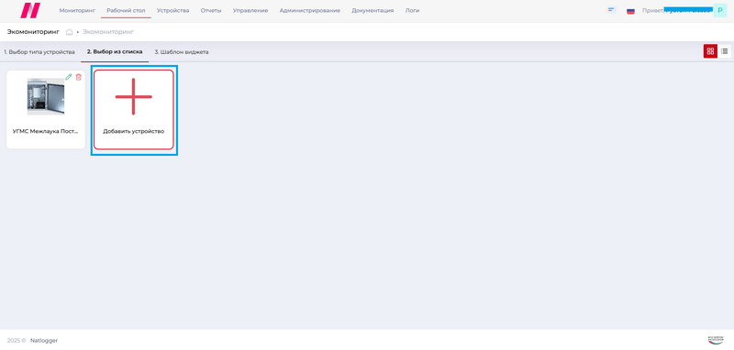
Task: Open the chat messages icon
Action: click(x=611, y=10)
